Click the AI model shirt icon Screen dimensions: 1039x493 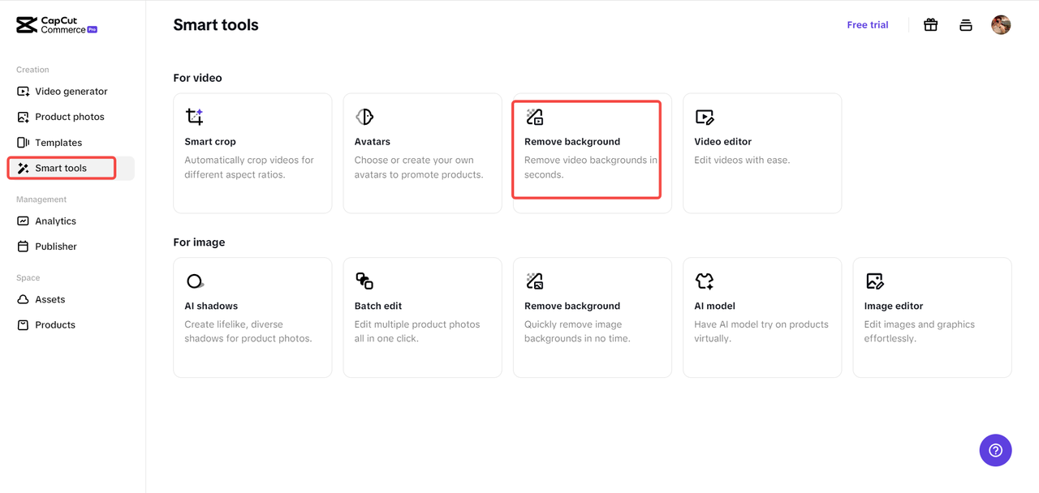point(705,281)
